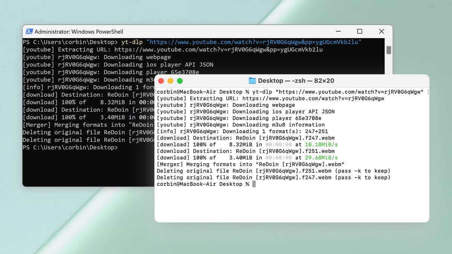Screen dimensions: 452x254
Task: Close the Windows PowerShell window
Action: (382, 32)
